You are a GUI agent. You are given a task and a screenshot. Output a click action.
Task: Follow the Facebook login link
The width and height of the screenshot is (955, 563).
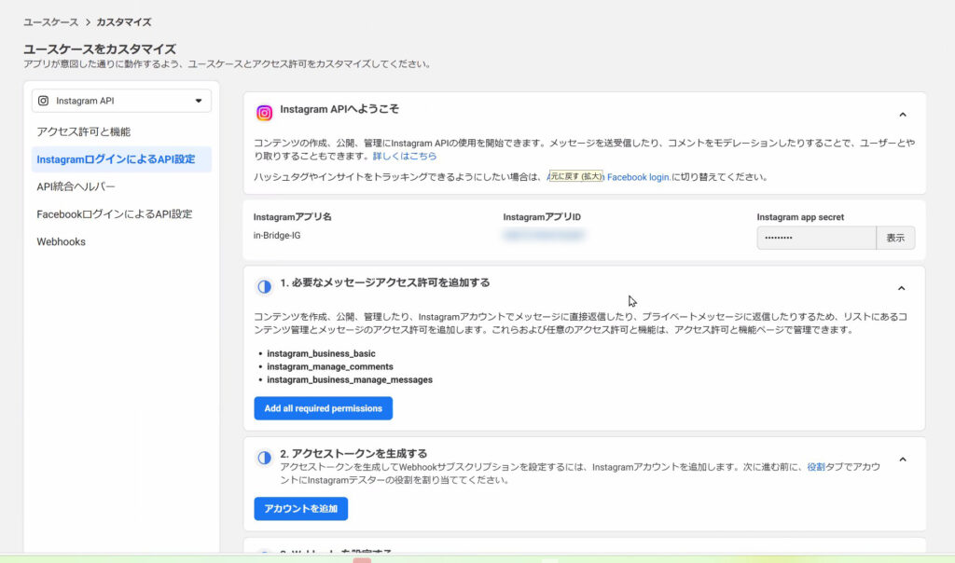click(638, 177)
